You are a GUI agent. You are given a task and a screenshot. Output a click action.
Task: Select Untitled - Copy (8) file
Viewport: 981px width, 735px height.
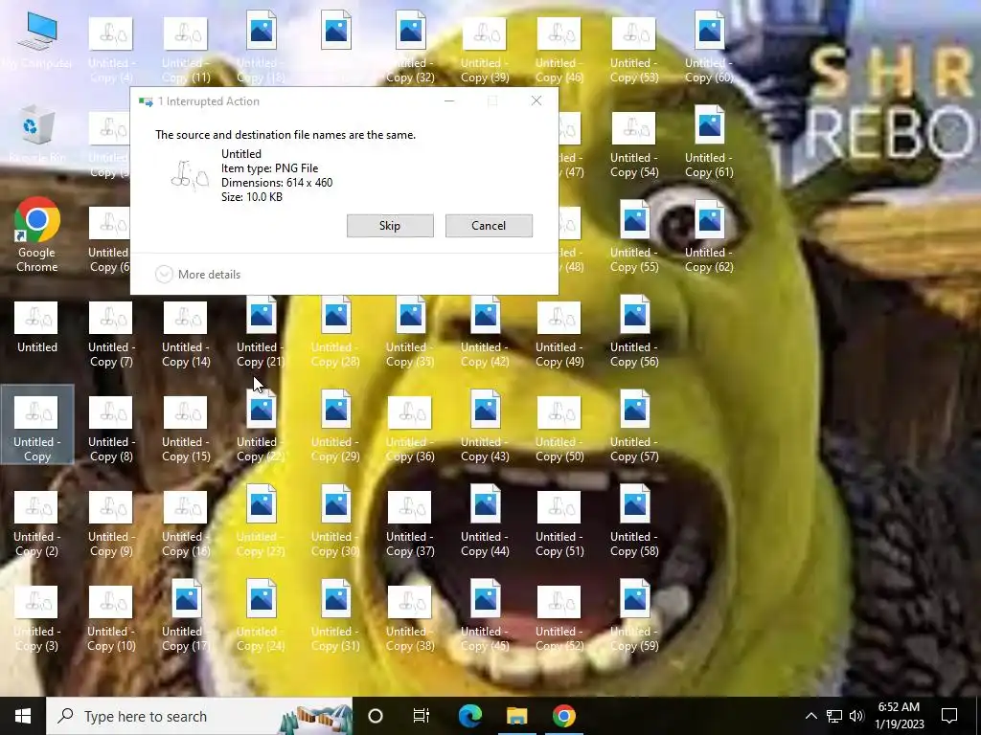(111, 430)
